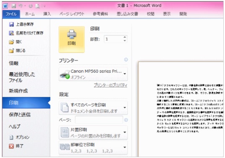Switch to the 挿入 tab
225x158 pixels.
47,14
